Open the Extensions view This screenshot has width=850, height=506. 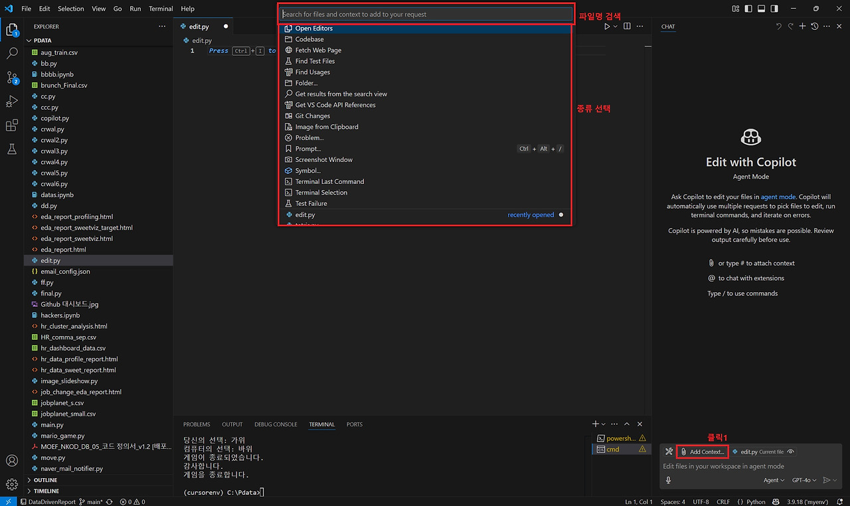point(12,126)
